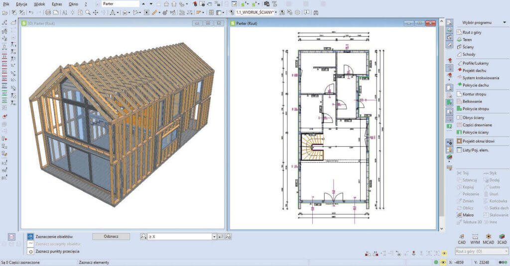The image size is (510, 266).
Task: Open the Widok menu
Action: [x=39, y=4]
